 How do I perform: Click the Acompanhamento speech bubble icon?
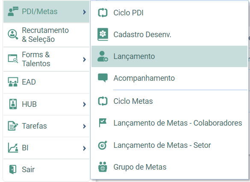coord(103,78)
